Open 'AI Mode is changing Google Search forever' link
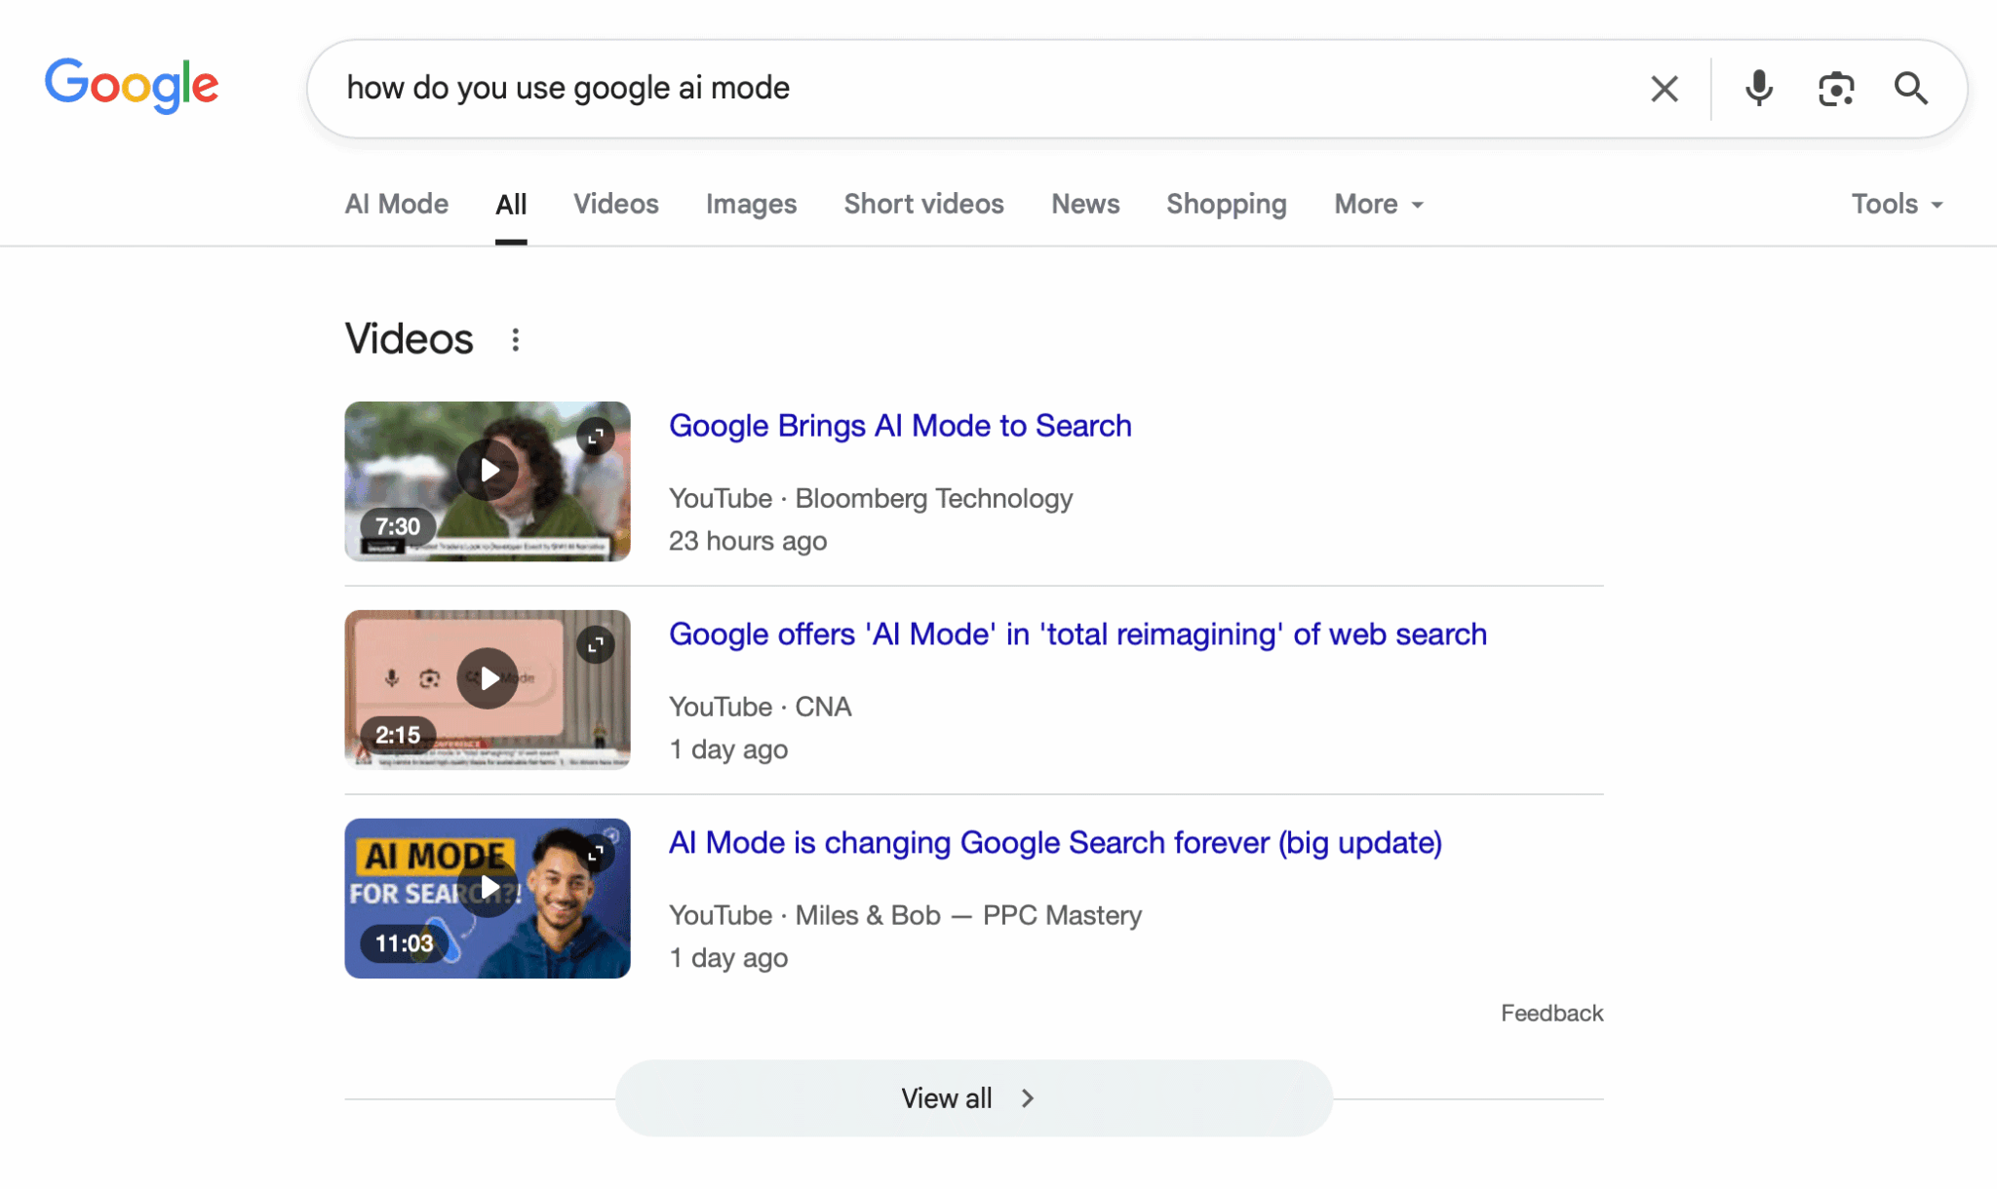The height and width of the screenshot is (1189, 1997). (x=1055, y=843)
